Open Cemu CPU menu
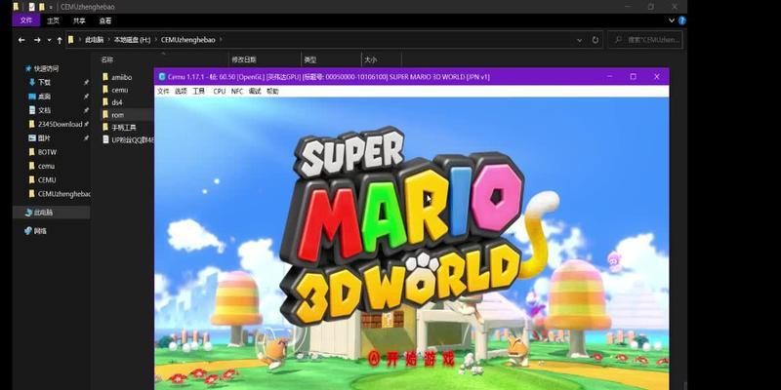This screenshot has height=390, width=781. 219,92
